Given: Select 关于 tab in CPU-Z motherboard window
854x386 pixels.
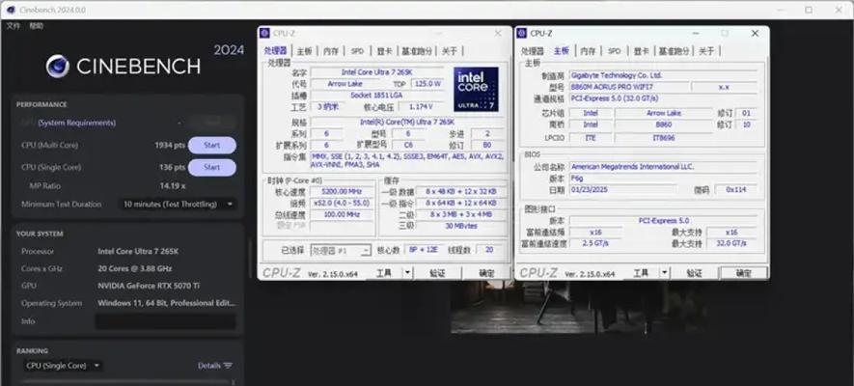Looking at the screenshot, I should click(x=706, y=51).
